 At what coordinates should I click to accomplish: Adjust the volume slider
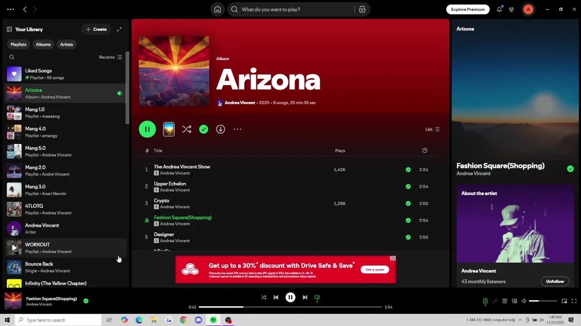coord(543,301)
